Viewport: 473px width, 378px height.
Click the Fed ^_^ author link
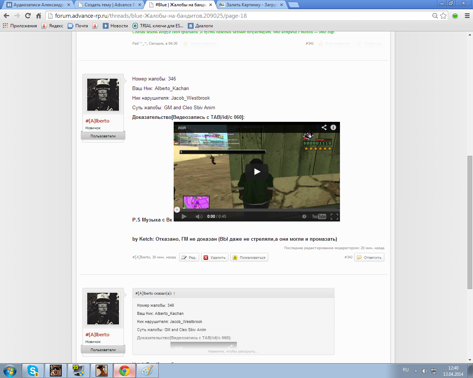click(140, 43)
